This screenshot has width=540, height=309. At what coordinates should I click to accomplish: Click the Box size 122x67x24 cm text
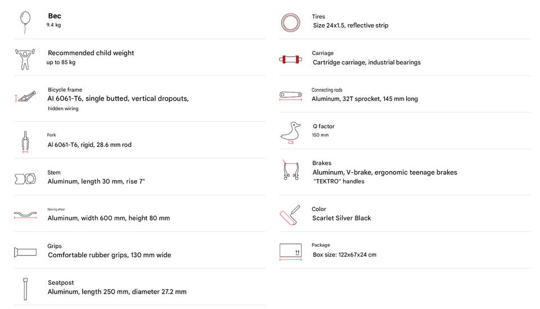[344, 255]
